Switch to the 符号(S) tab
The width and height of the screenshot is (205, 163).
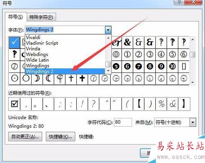click(x=16, y=17)
